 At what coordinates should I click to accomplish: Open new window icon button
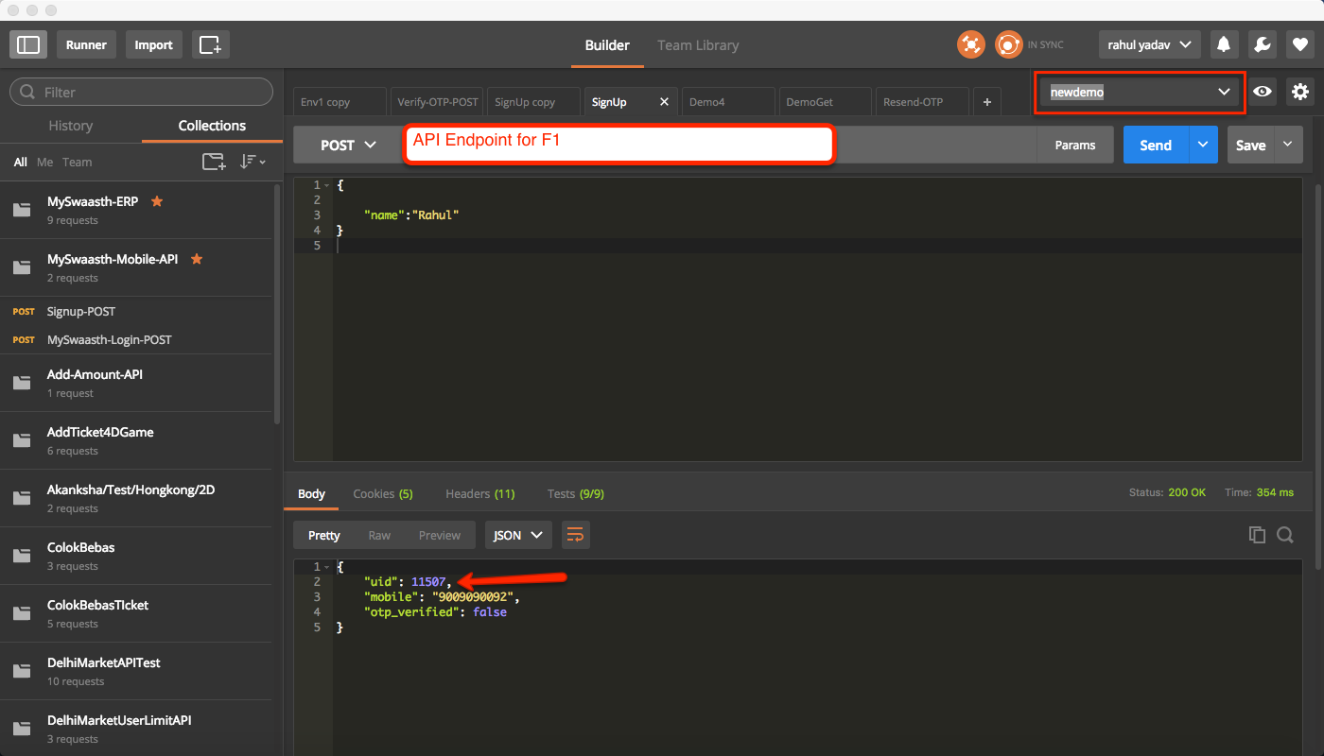210,44
